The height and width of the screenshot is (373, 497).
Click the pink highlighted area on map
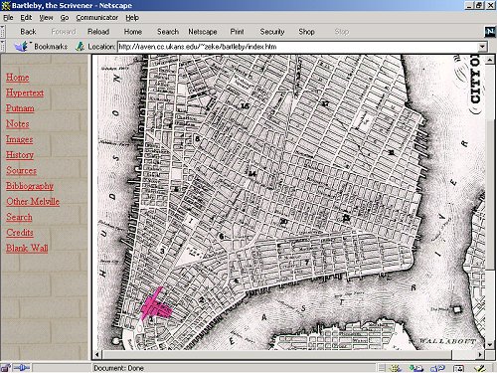click(x=156, y=306)
